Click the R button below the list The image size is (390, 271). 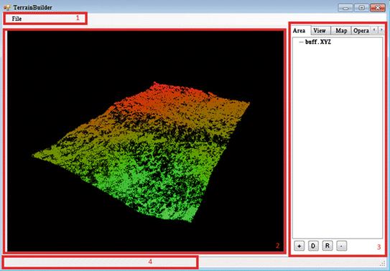pos(328,246)
